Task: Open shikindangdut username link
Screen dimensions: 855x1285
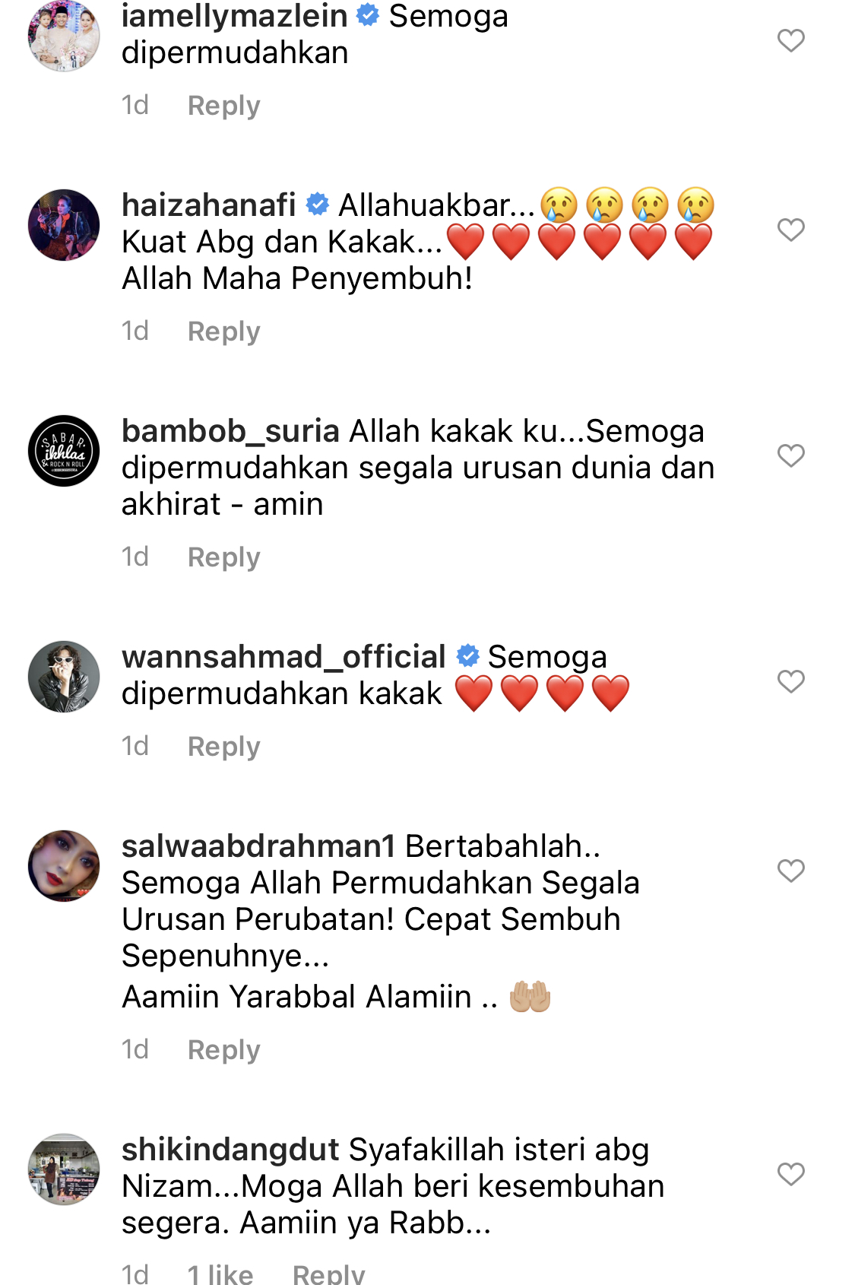Action: point(230,1150)
